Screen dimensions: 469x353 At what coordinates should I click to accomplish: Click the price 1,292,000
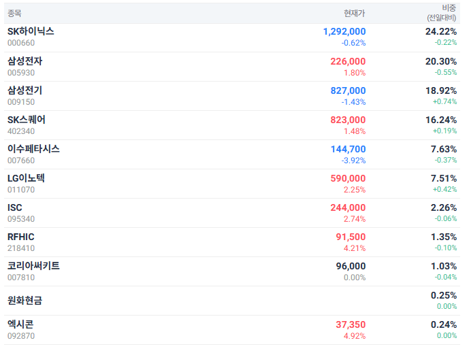click(344, 31)
